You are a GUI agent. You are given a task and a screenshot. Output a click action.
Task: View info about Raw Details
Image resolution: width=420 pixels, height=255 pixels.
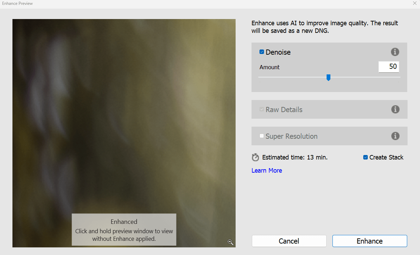click(395, 109)
